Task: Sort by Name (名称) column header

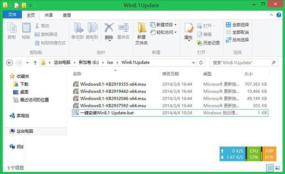Action: coord(77,73)
